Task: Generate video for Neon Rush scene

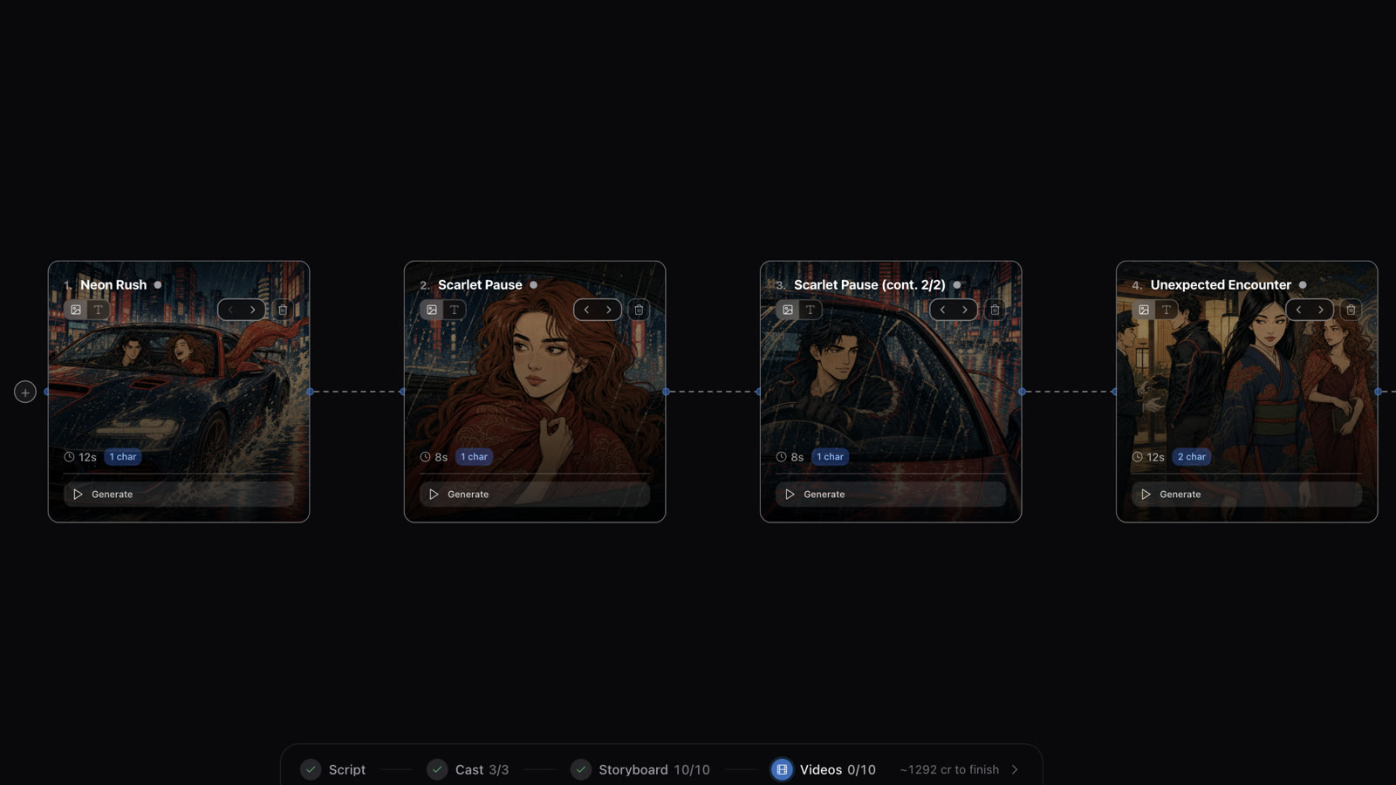Action: tap(179, 494)
